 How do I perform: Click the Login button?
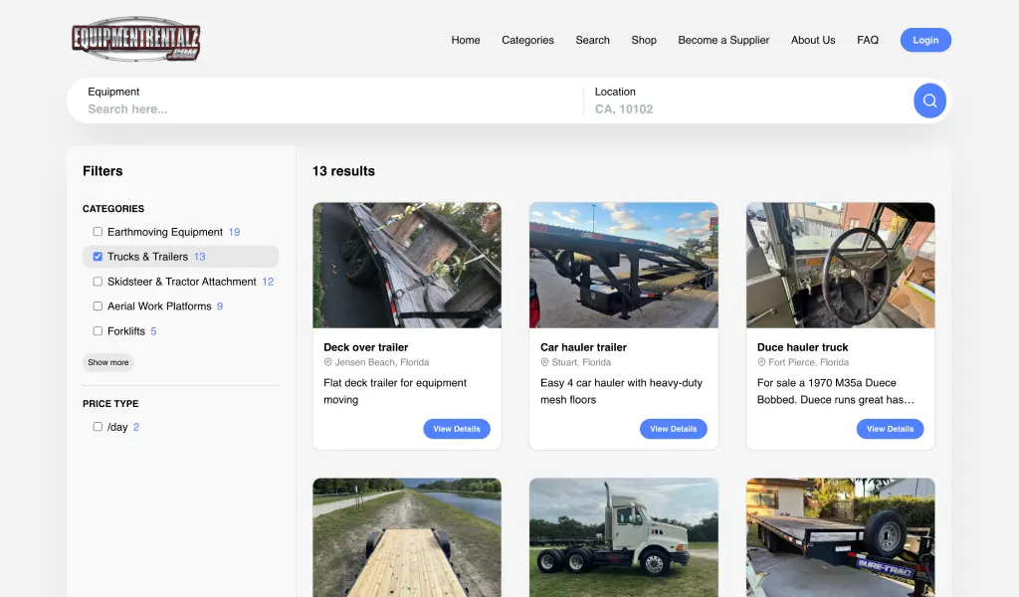point(925,40)
